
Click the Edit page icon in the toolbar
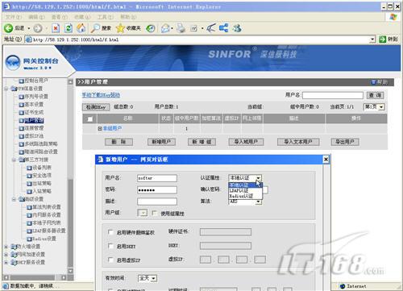pyautogui.click(x=193, y=28)
